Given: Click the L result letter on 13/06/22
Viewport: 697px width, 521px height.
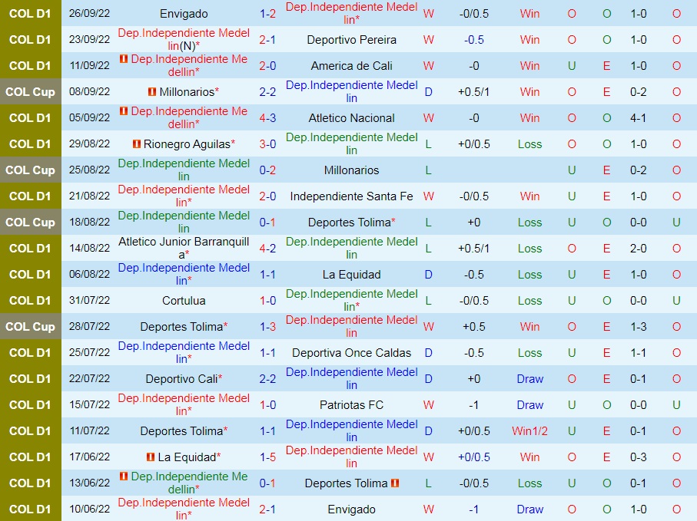Looking at the screenshot, I should (429, 483).
